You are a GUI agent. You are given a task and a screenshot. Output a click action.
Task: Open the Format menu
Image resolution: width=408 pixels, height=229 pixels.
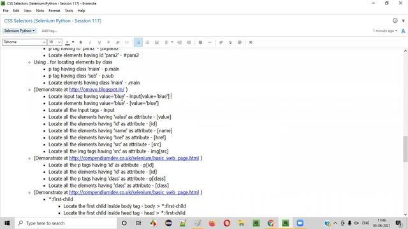pos(54,11)
